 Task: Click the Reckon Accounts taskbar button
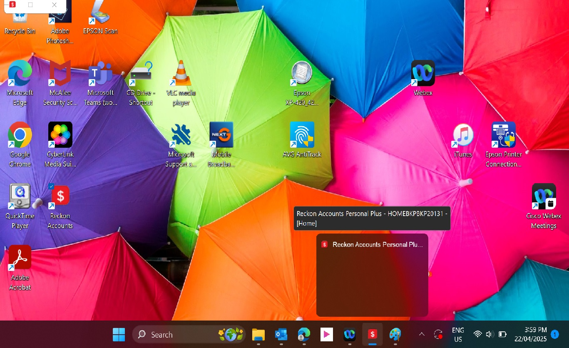point(372,334)
